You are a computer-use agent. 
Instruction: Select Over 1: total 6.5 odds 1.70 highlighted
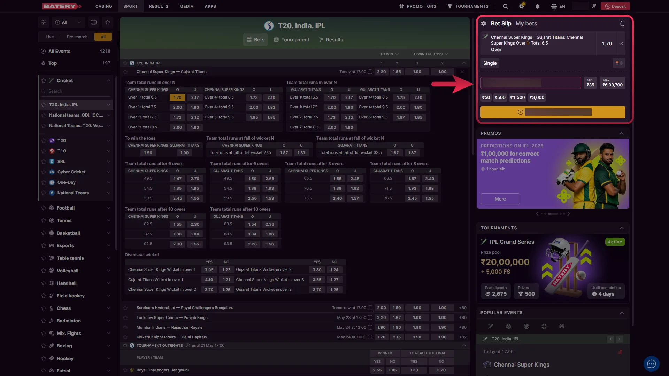(x=177, y=97)
